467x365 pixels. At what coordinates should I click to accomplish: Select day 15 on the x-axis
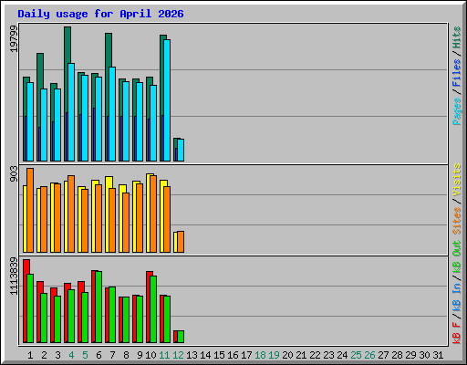[219, 355]
